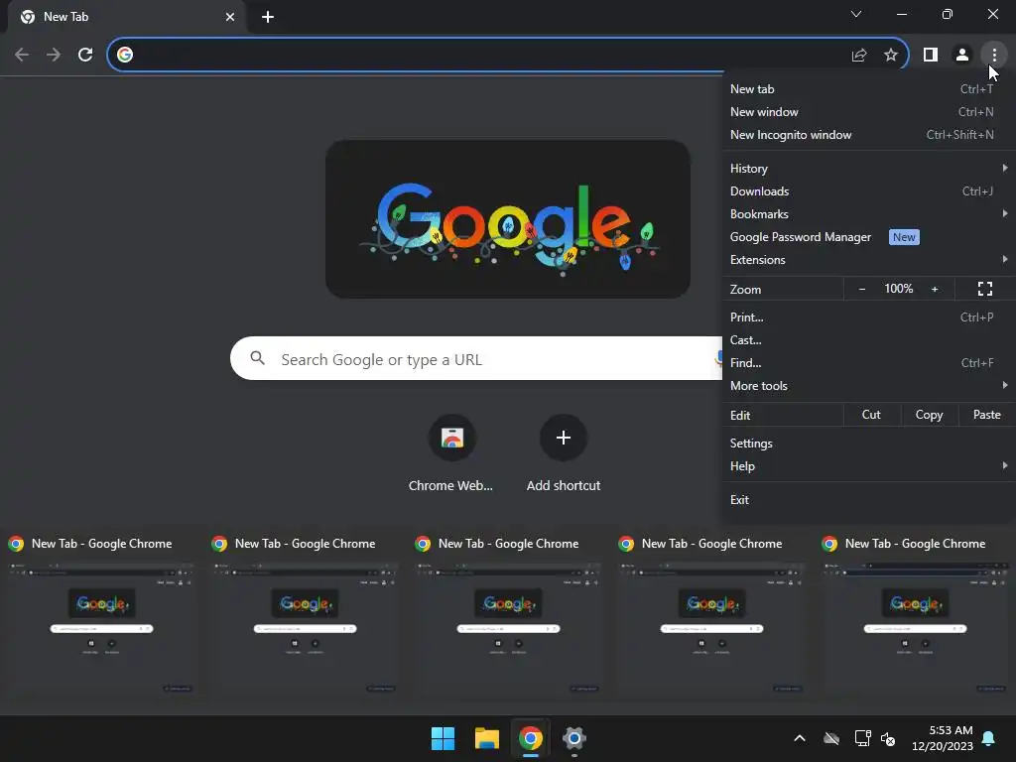
Task: Increase zoom with the plus button
Action: (x=935, y=289)
